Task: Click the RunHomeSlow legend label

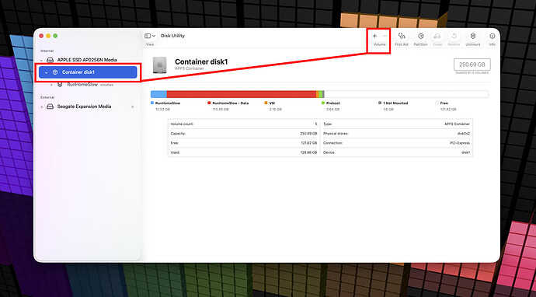Action: pyautogui.click(x=168, y=103)
